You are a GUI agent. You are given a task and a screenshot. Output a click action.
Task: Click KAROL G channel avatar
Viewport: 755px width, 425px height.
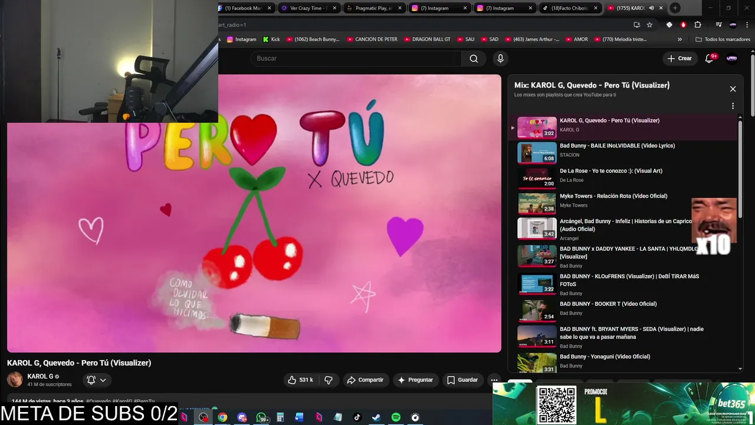[x=15, y=380]
